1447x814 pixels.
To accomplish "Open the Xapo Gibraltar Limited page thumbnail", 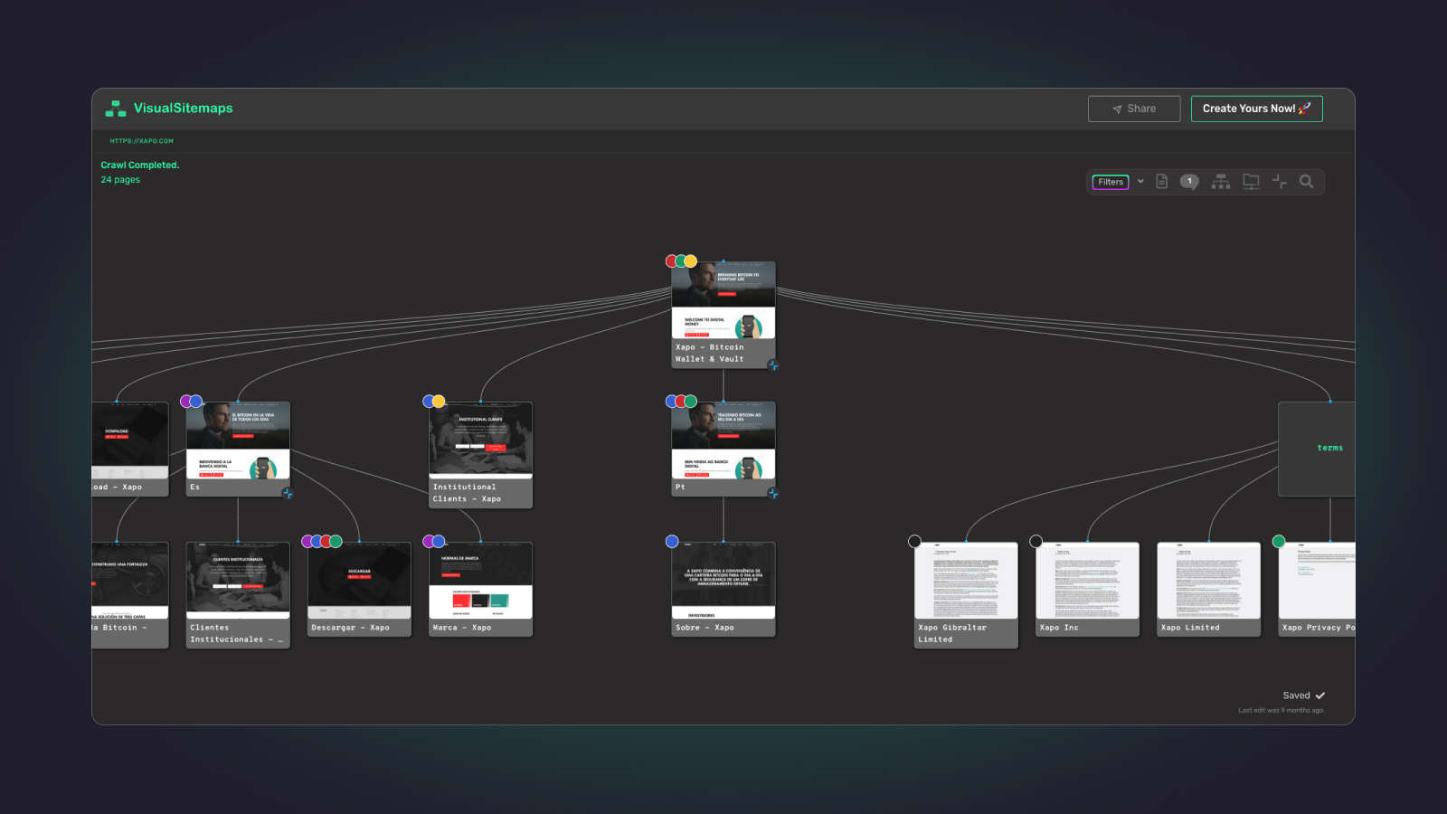I will click(x=964, y=579).
